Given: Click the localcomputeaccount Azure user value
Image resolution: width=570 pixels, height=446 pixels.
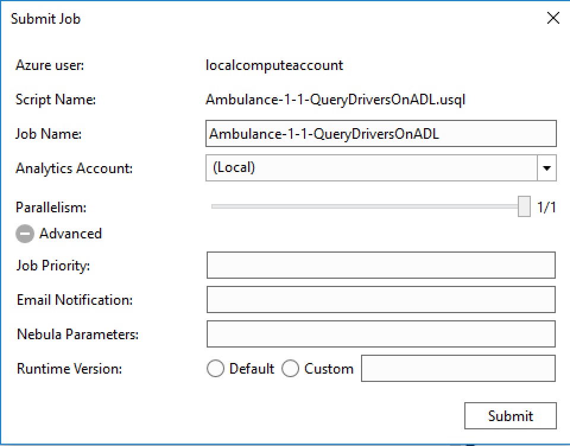Looking at the screenshot, I should 274,65.
